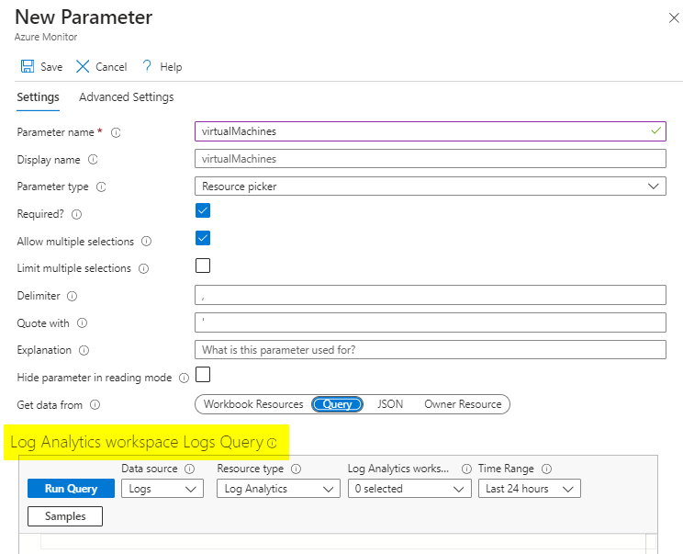Click info icon next to Time Range
This screenshot has width=683, height=554.
546,469
